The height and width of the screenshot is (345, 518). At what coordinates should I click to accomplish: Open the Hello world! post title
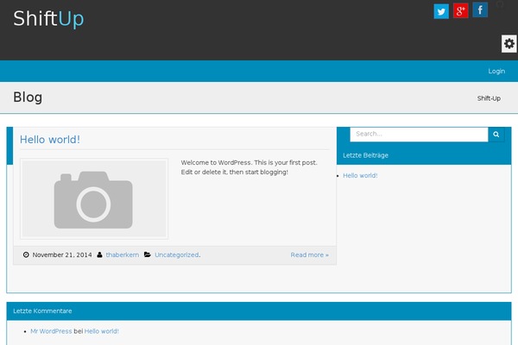click(50, 140)
